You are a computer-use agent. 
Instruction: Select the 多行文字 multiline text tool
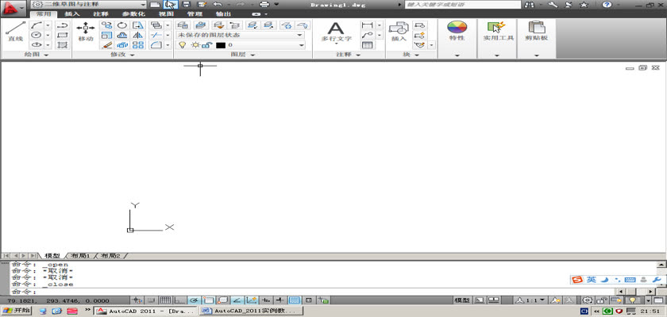336,31
